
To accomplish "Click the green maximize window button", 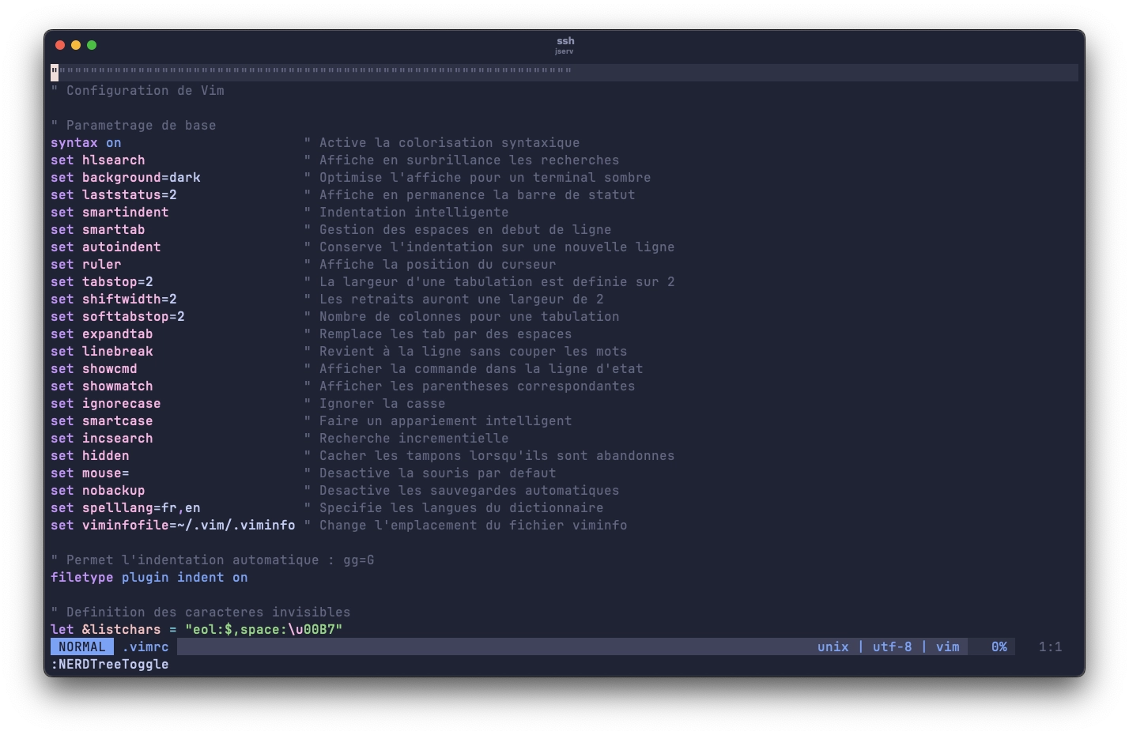I will [92, 45].
